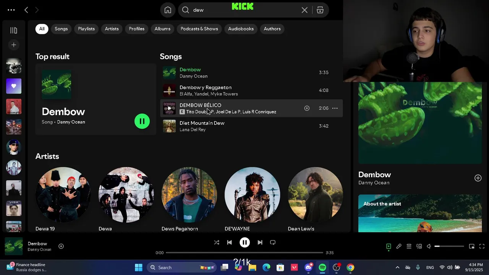Clear the search field with the X

point(304,10)
